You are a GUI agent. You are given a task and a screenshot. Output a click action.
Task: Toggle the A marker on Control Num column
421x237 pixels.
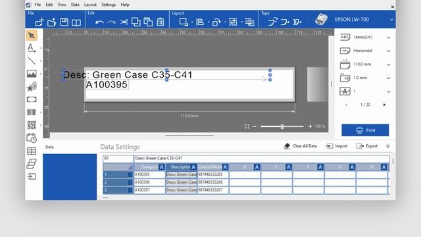[225, 167]
